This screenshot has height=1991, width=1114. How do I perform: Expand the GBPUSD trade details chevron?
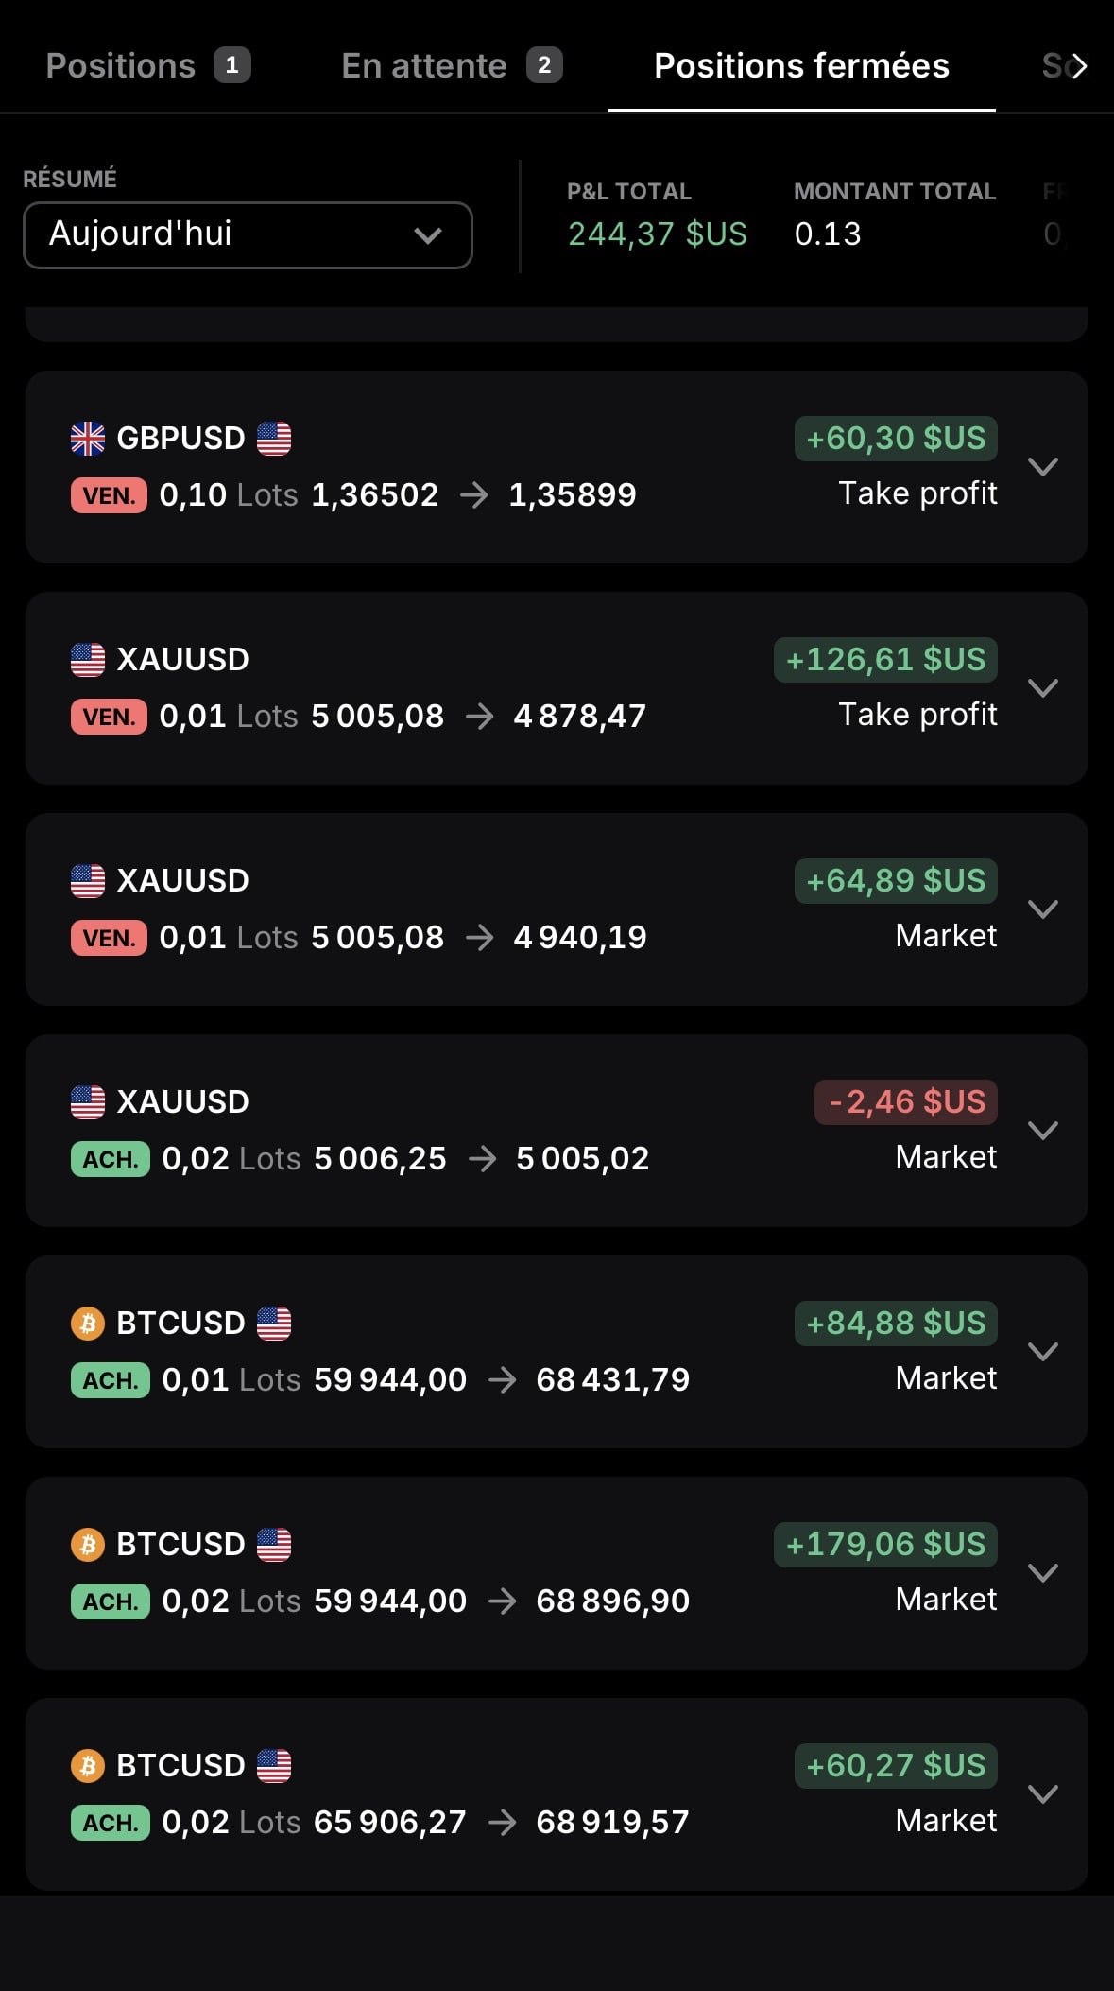pos(1042,467)
